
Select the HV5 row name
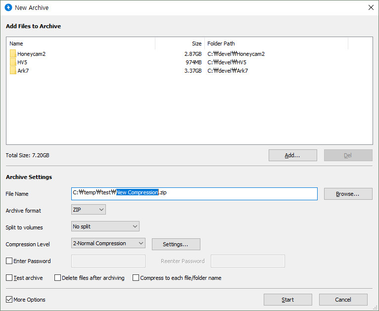(22, 62)
